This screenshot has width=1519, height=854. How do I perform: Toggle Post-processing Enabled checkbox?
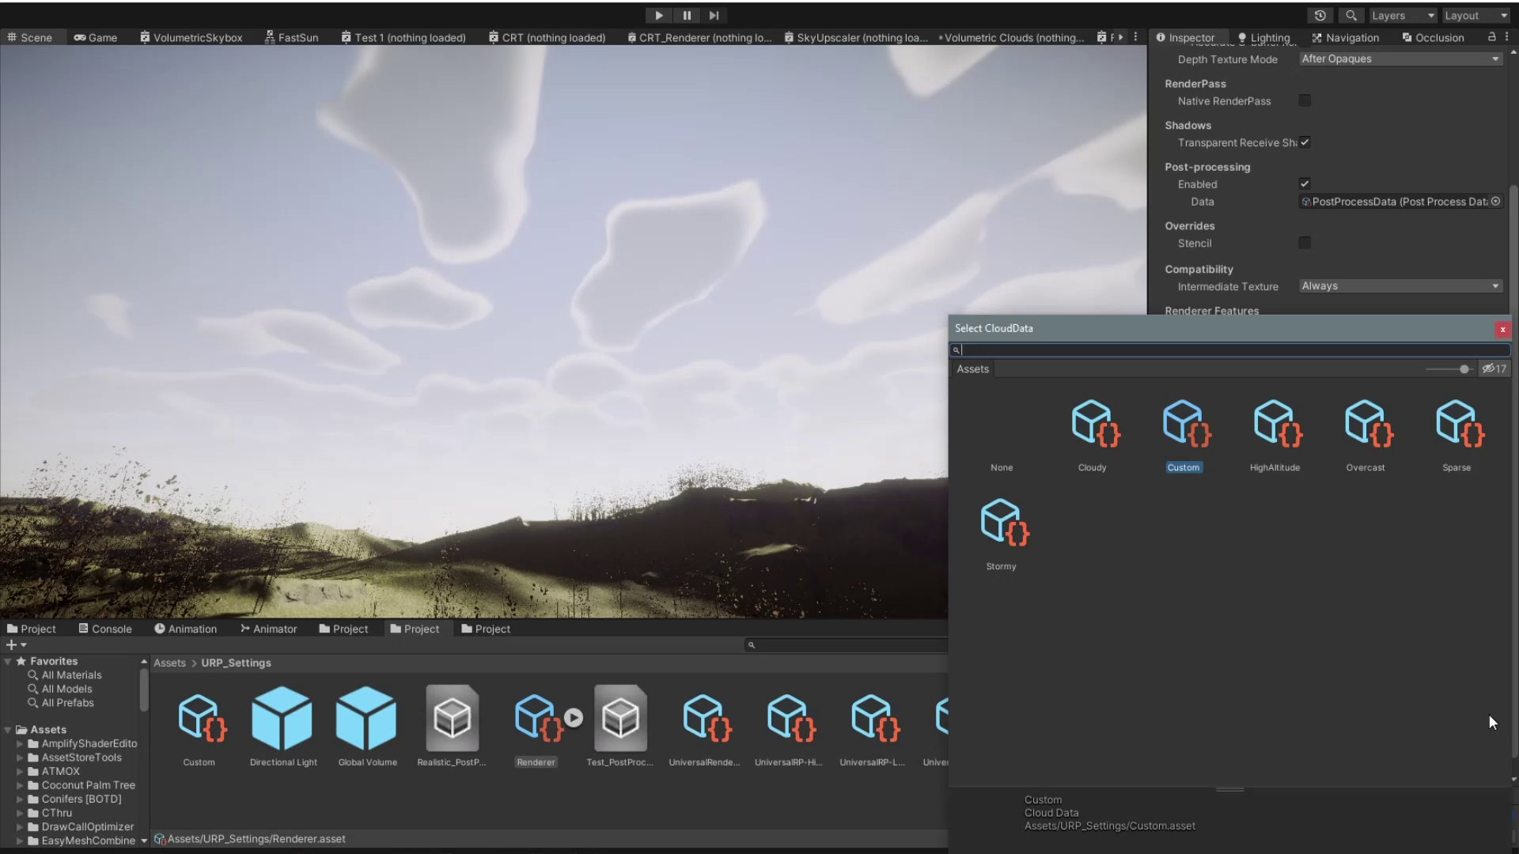pyautogui.click(x=1305, y=183)
